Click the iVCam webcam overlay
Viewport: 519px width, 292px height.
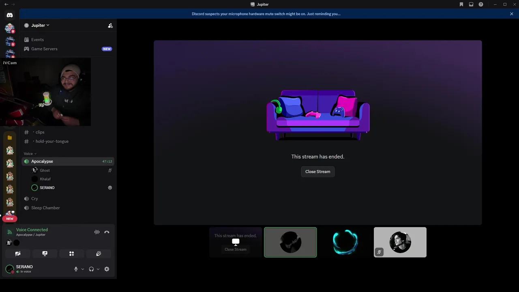(x=45, y=92)
